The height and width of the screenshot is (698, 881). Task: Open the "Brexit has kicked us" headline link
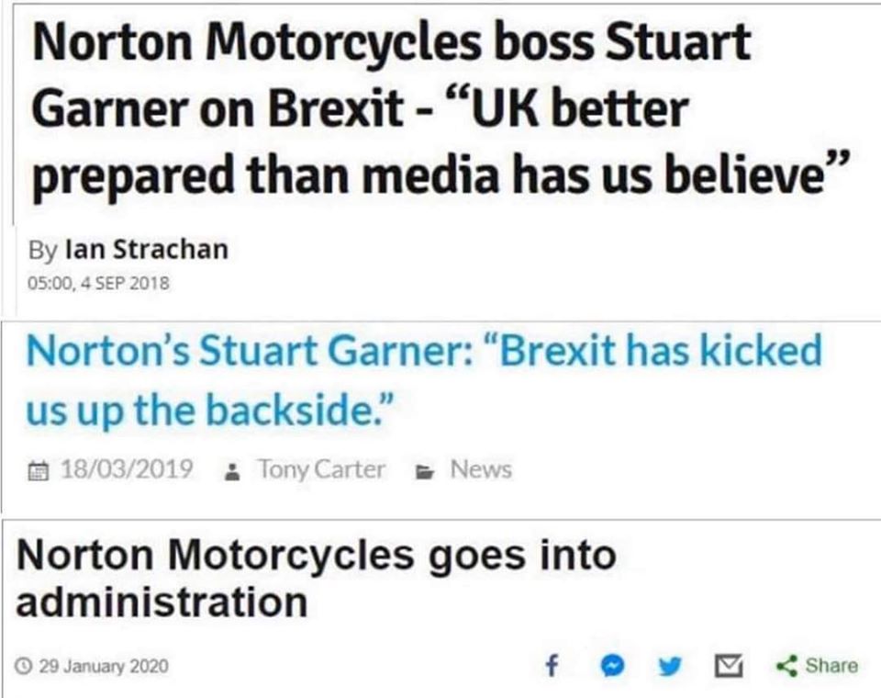pyautogui.click(x=424, y=379)
